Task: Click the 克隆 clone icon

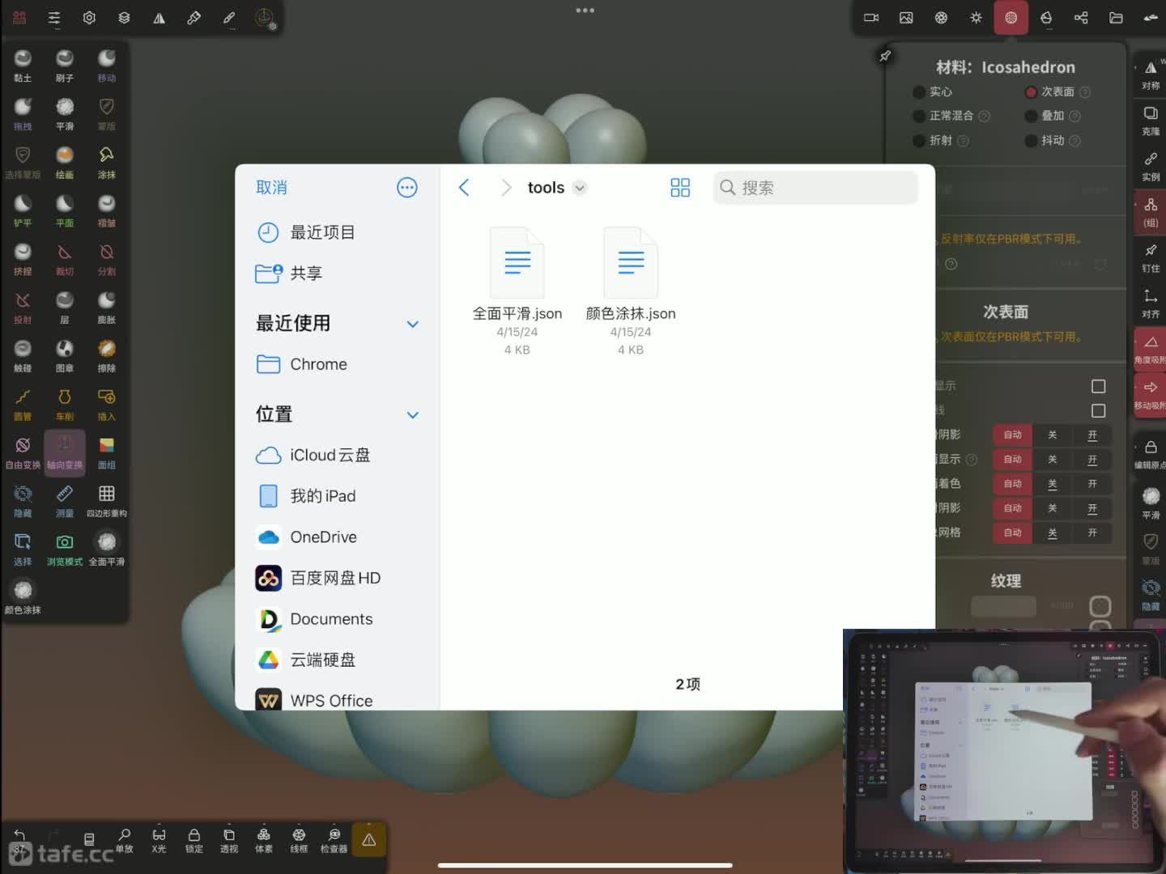Action: coord(1151,120)
